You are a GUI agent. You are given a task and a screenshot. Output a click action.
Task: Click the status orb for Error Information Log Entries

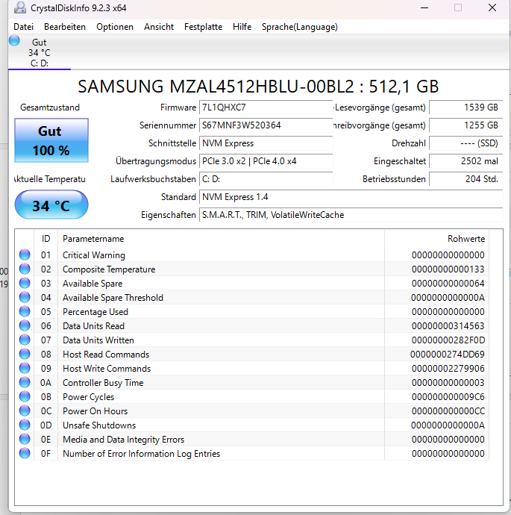click(x=25, y=453)
